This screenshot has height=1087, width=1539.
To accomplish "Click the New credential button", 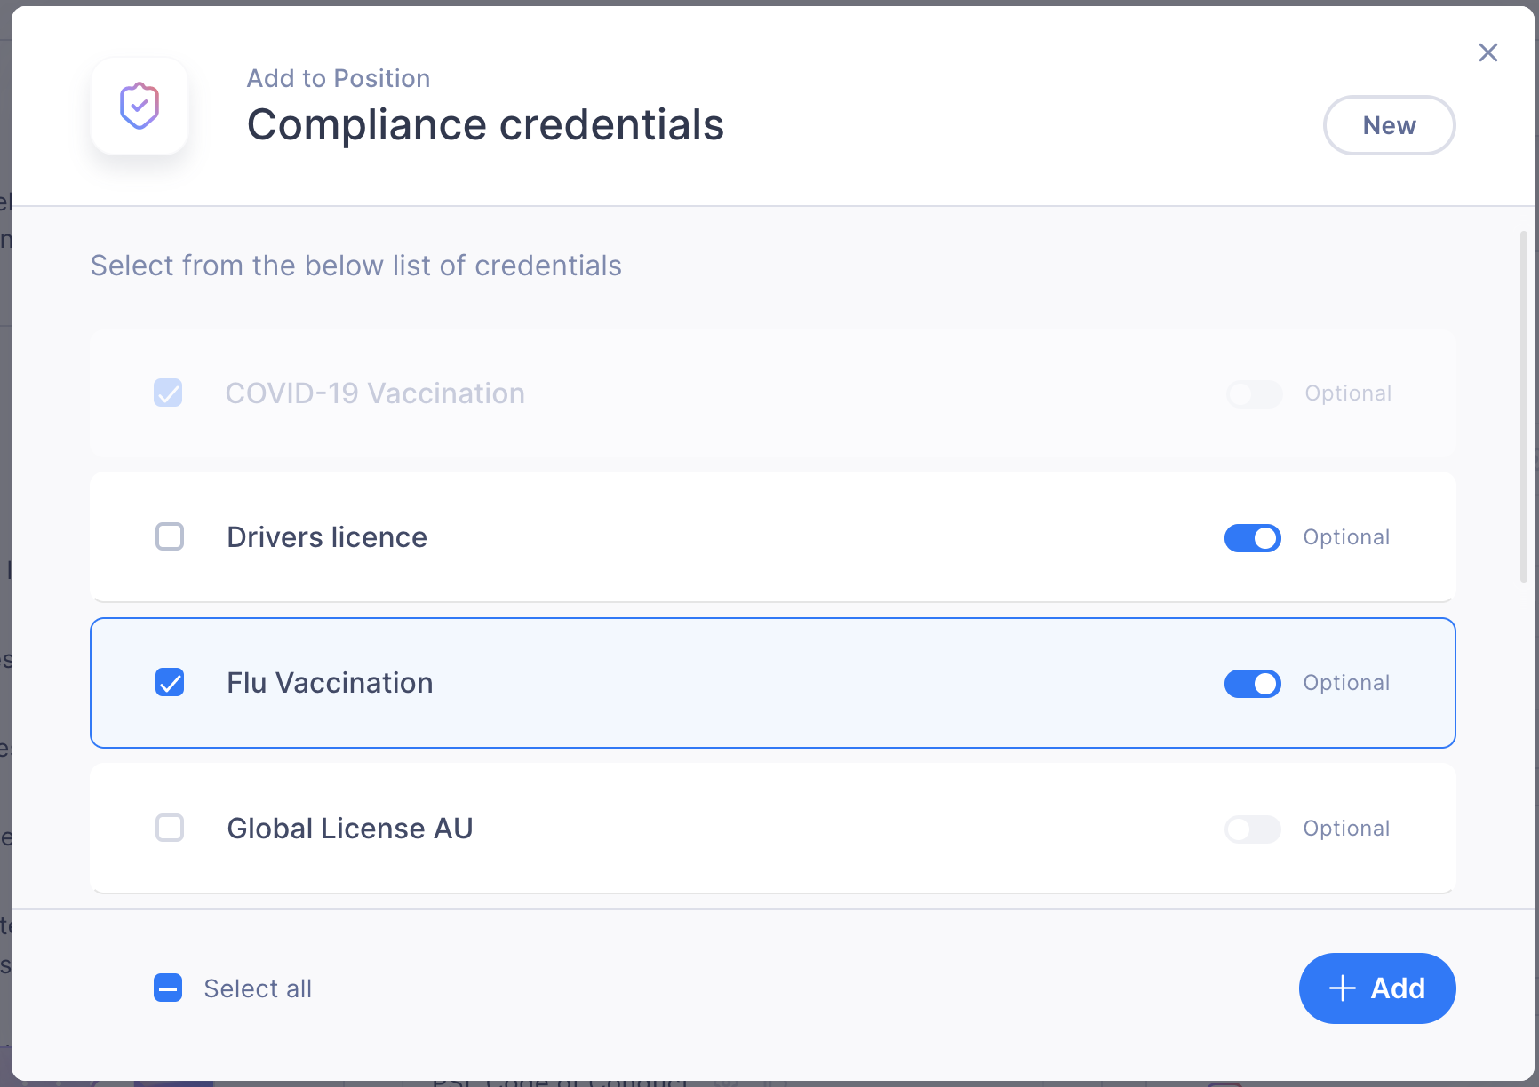I will [1389, 125].
